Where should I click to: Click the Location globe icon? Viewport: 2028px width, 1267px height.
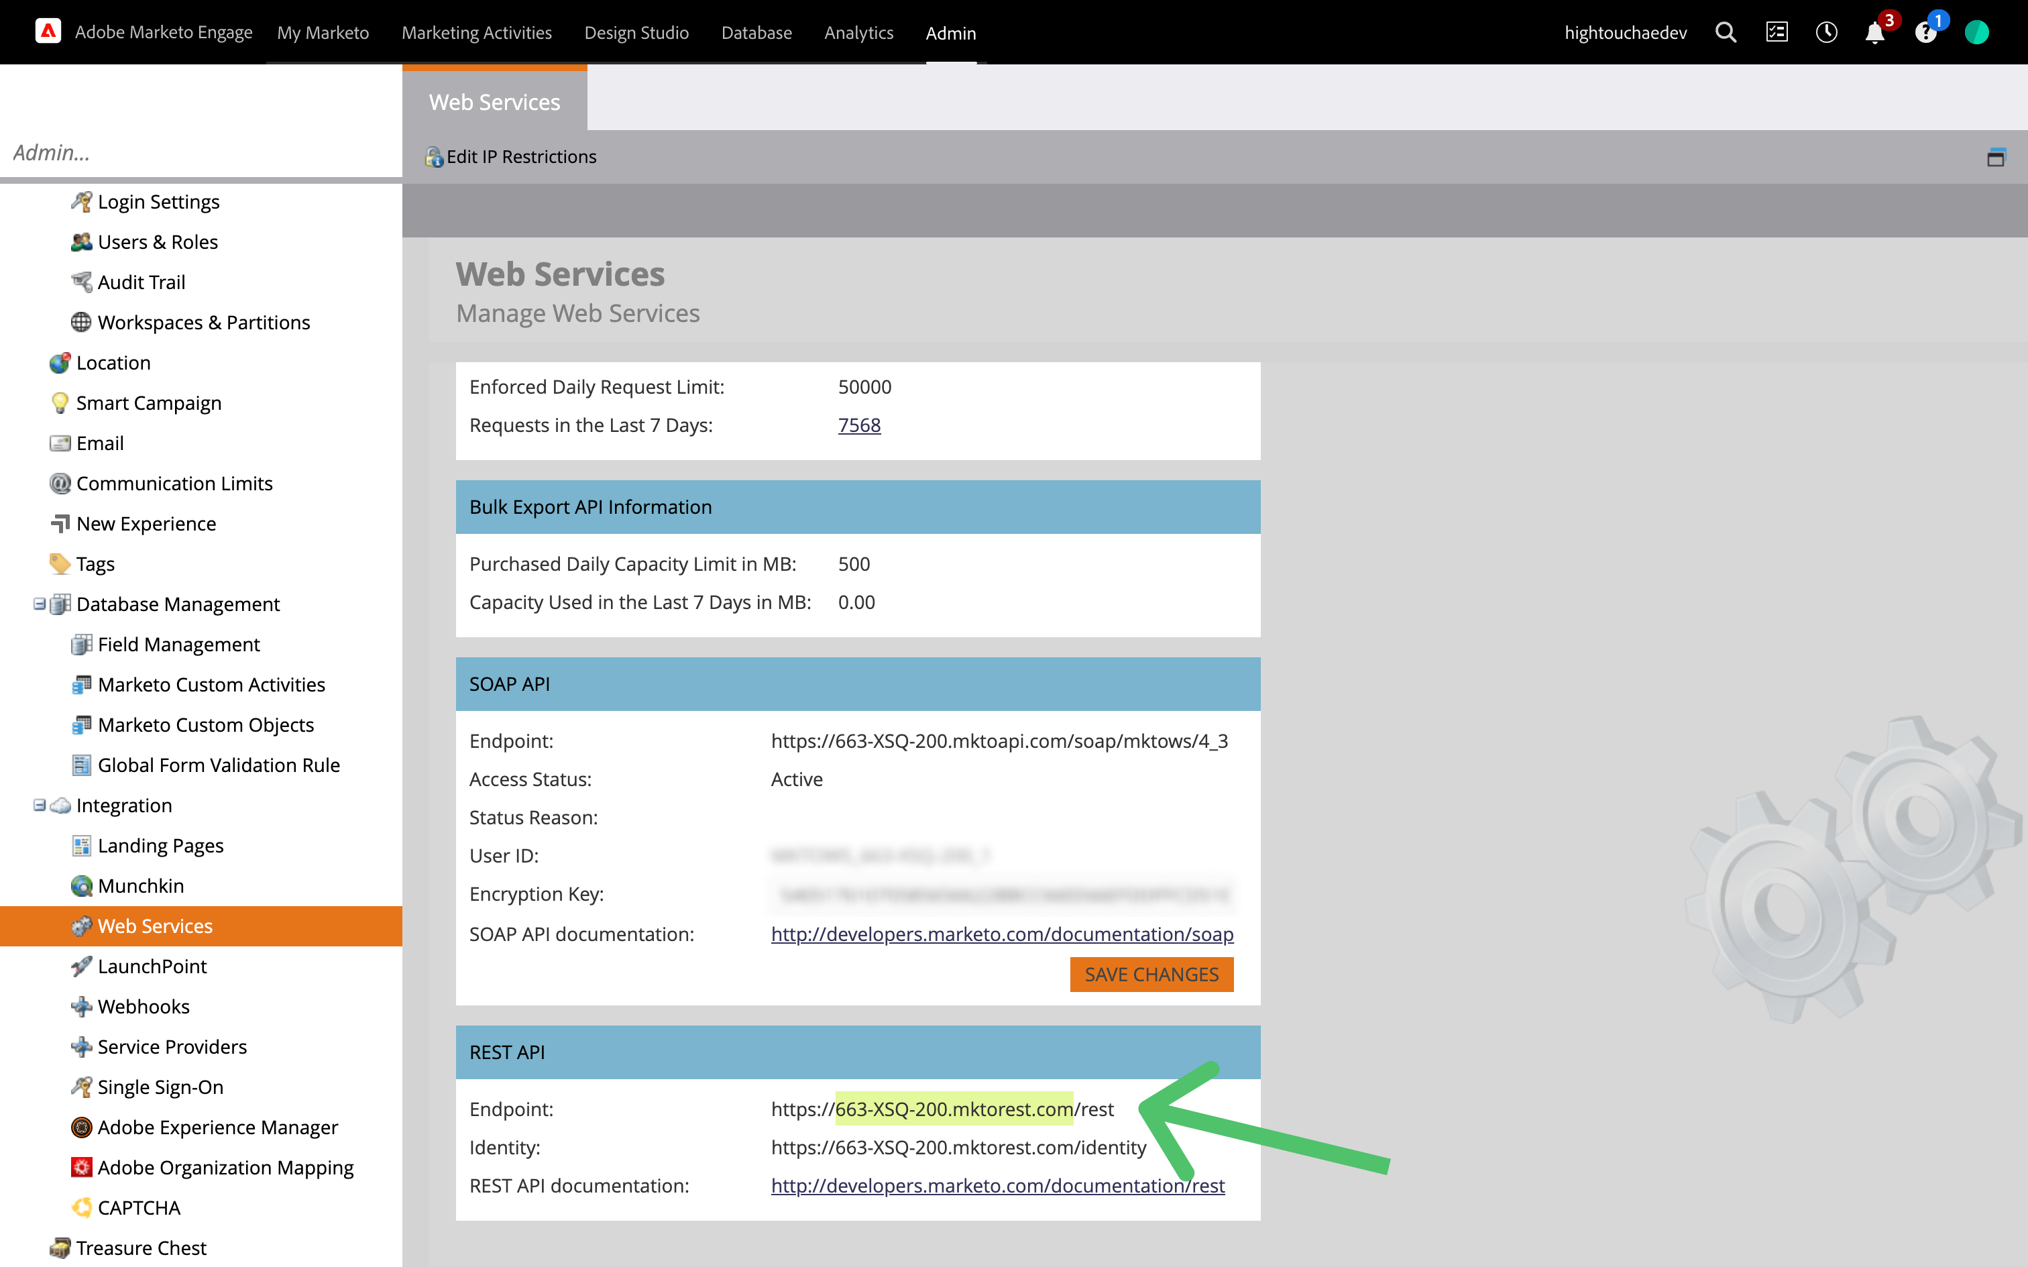tap(60, 363)
